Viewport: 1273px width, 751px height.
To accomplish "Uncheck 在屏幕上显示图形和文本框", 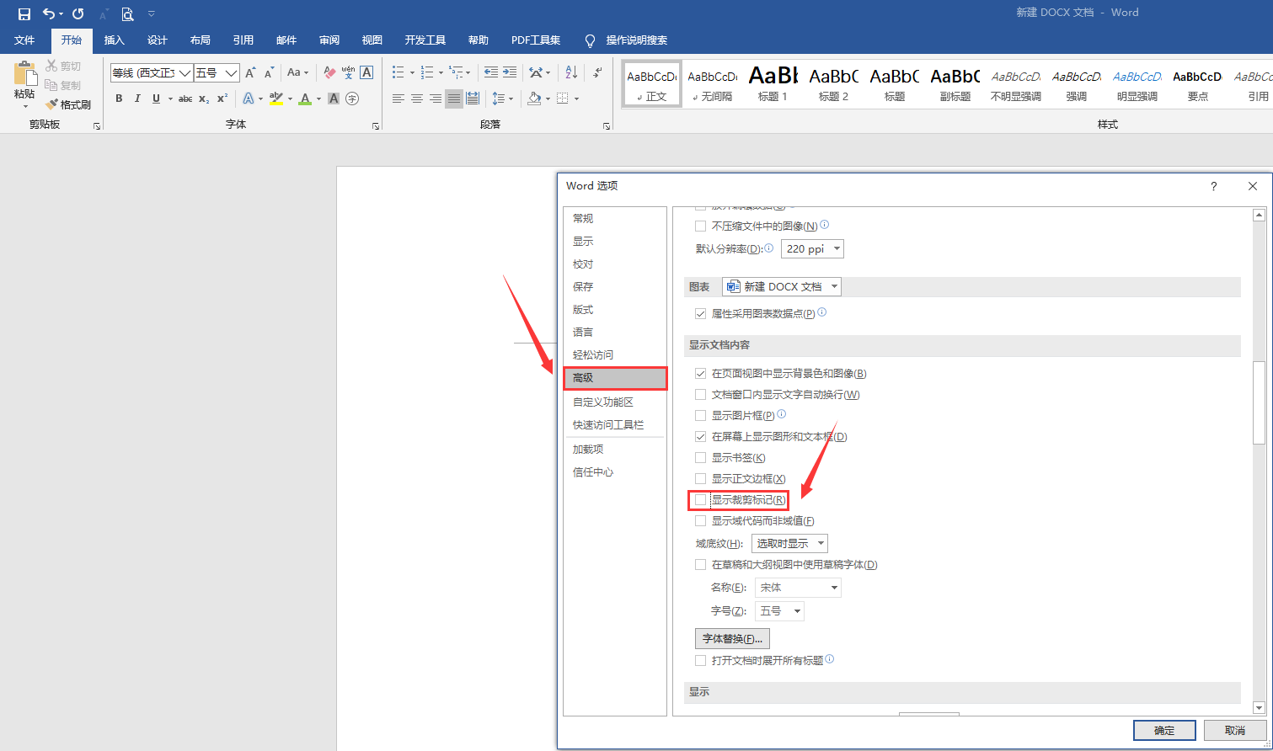I will click(700, 436).
